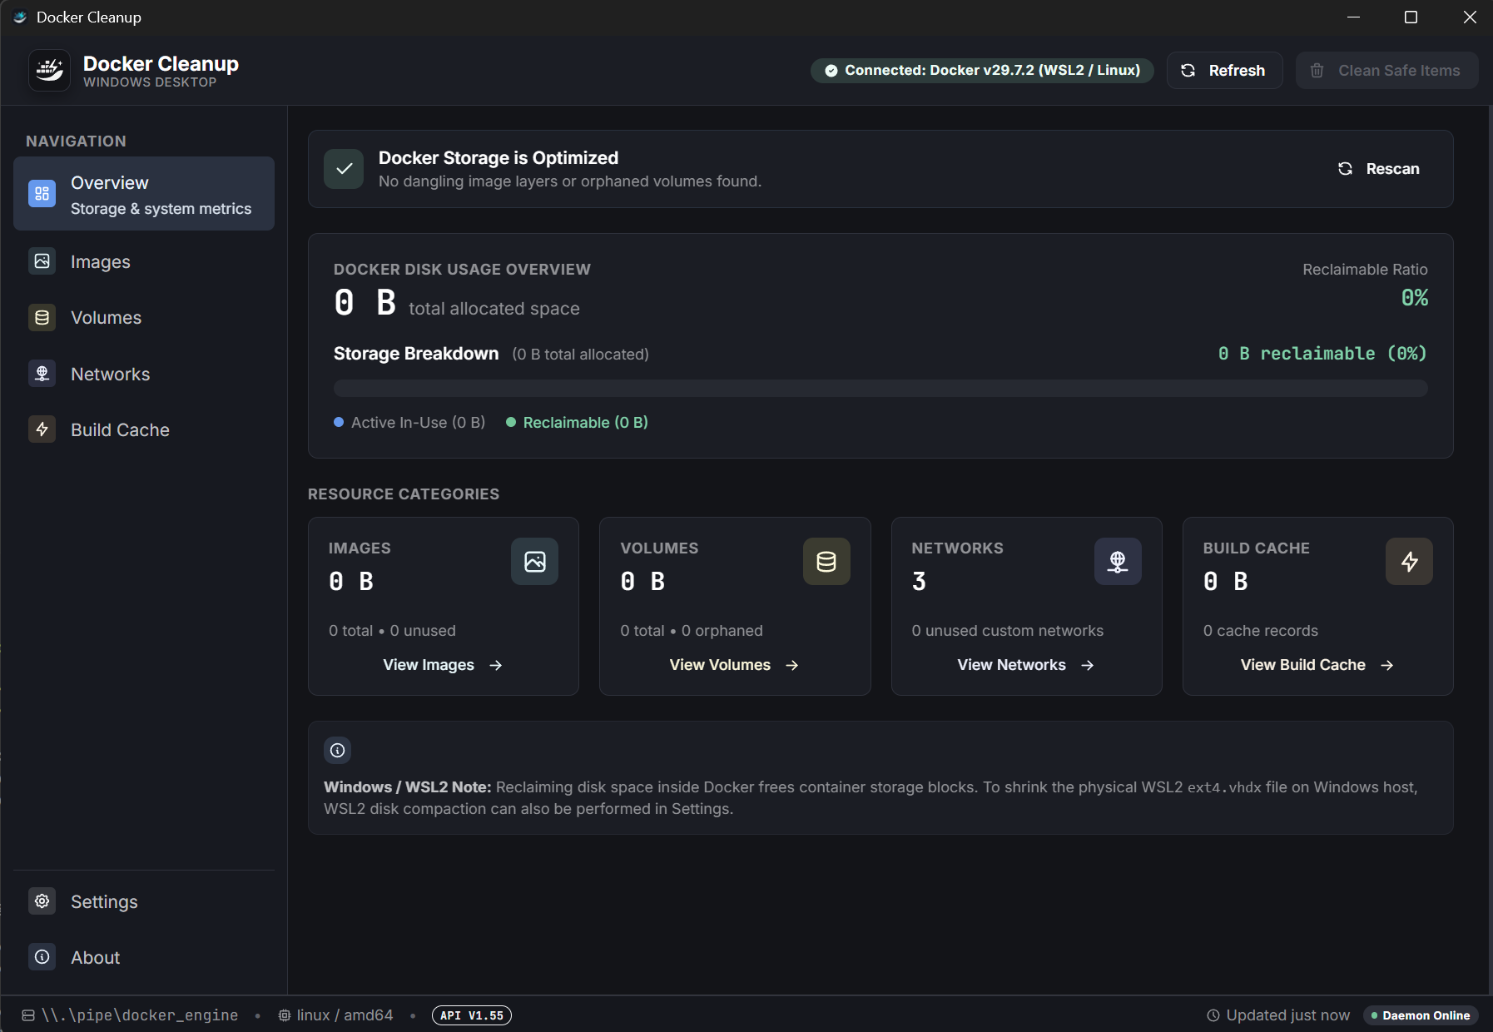This screenshot has width=1493, height=1032.
Task: Open the Build Cache lightning icon in the sidebar
Action: (x=42, y=429)
